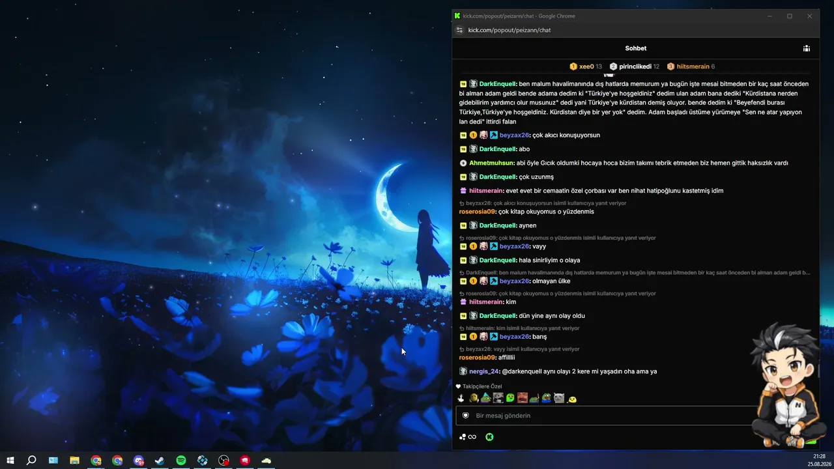Viewport: 834px width, 469px height.
Task: Click the gold rank 1 badge beside xee0
Action: pyautogui.click(x=573, y=66)
